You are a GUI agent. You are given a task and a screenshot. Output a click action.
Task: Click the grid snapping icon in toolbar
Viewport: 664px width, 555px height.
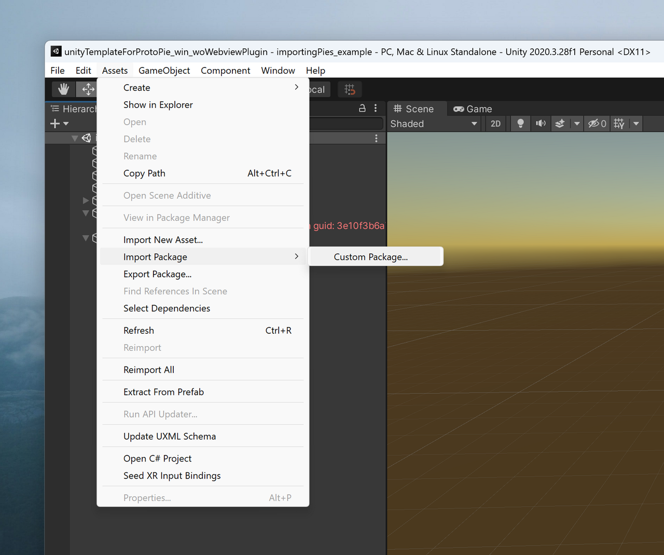(350, 89)
